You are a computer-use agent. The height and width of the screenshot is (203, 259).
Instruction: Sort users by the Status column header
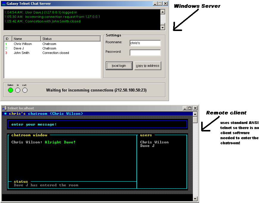(x=71, y=39)
